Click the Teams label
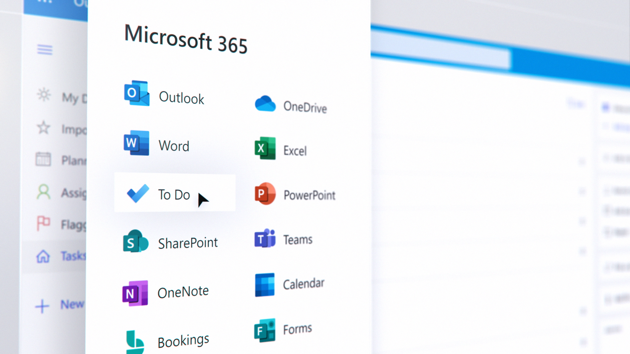Screen dimensions: 630x354 click(x=298, y=240)
